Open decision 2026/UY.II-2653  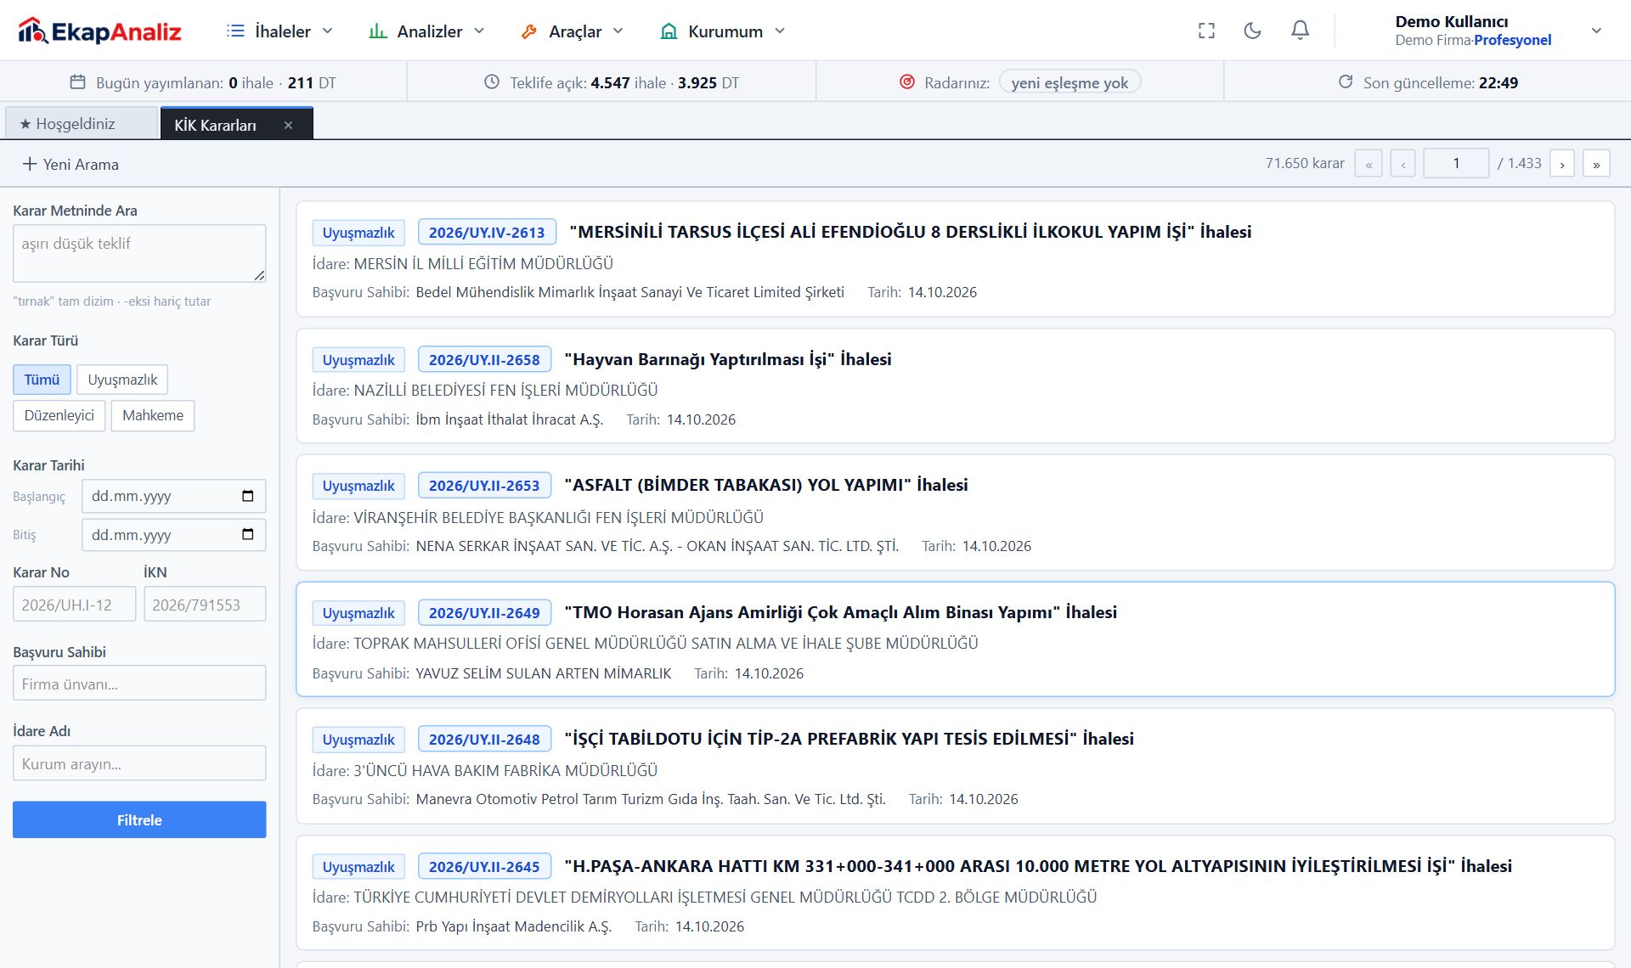coord(484,485)
